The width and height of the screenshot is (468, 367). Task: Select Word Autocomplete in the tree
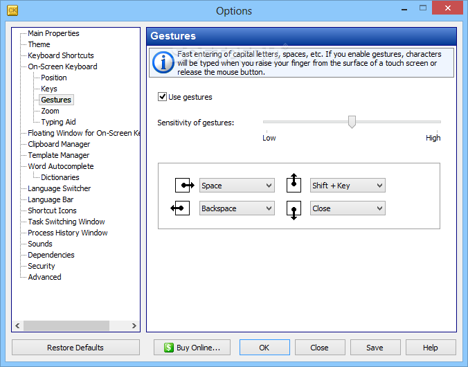[61, 166]
